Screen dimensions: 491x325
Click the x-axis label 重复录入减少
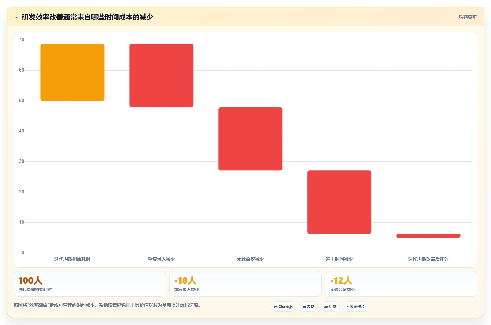click(x=161, y=259)
